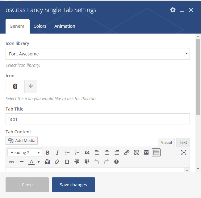Image resolution: width=201 pixels, height=198 pixels.
Task: Enter distraction-free fullscreen editor mode
Action: [x=184, y=152]
